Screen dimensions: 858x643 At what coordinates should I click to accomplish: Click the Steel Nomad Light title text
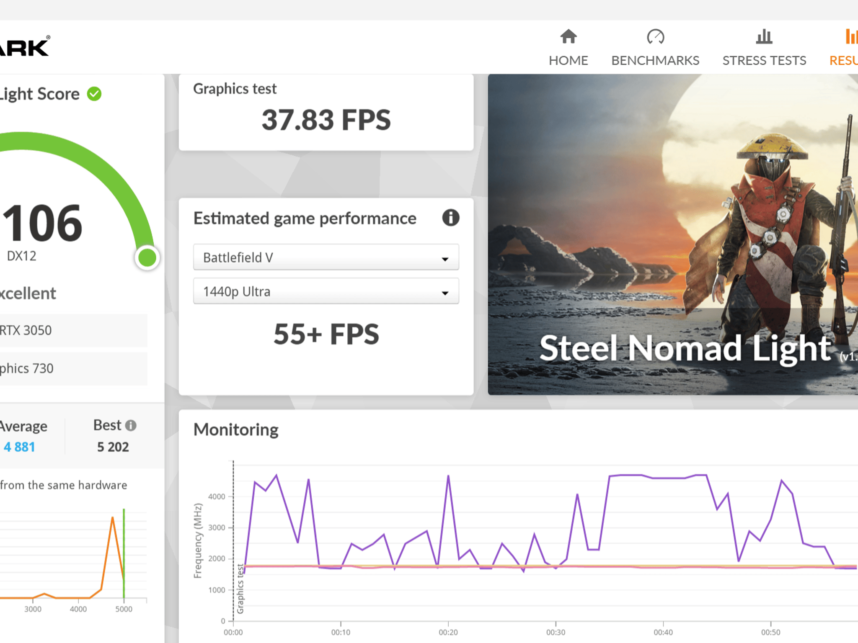(685, 348)
